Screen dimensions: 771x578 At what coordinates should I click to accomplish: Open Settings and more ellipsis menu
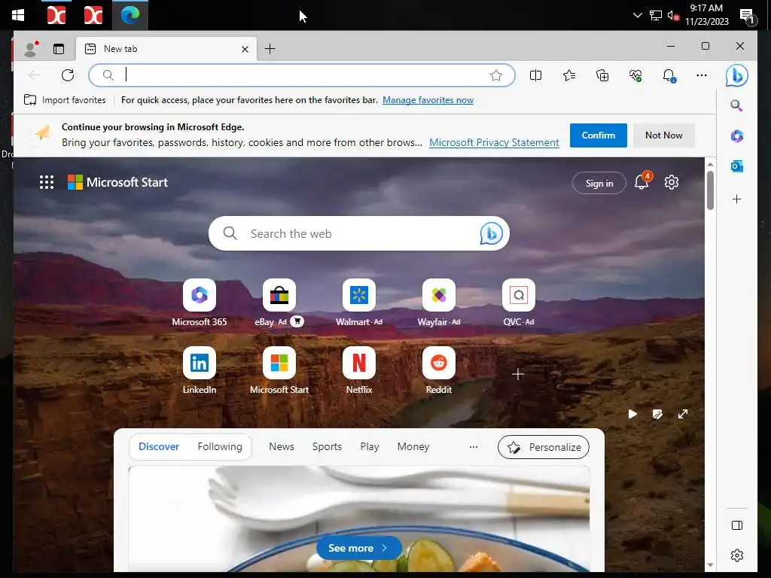702,75
